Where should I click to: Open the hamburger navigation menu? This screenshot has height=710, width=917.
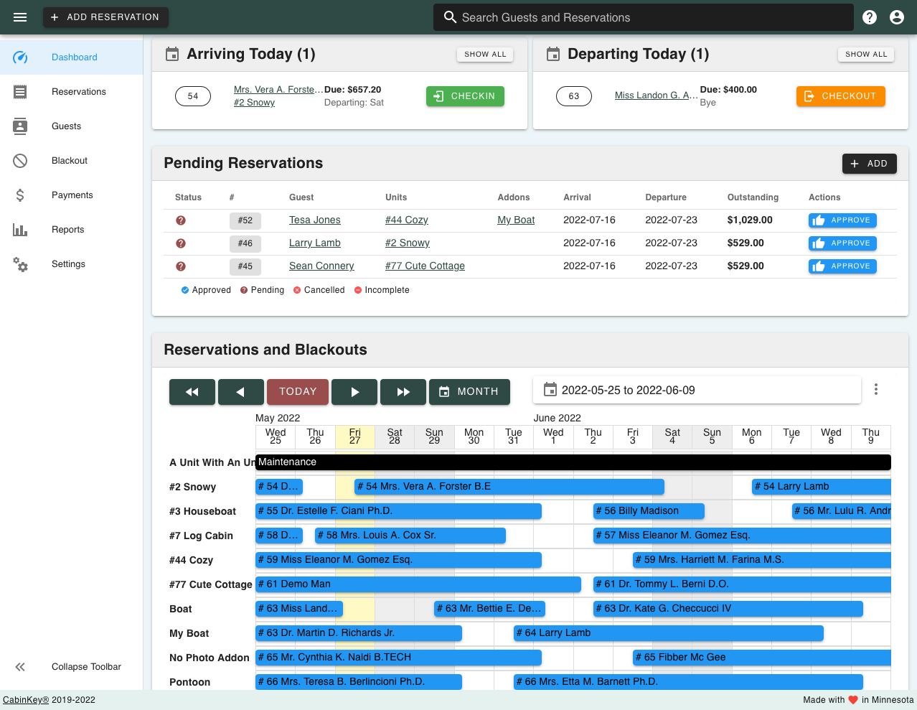(20, 17)
